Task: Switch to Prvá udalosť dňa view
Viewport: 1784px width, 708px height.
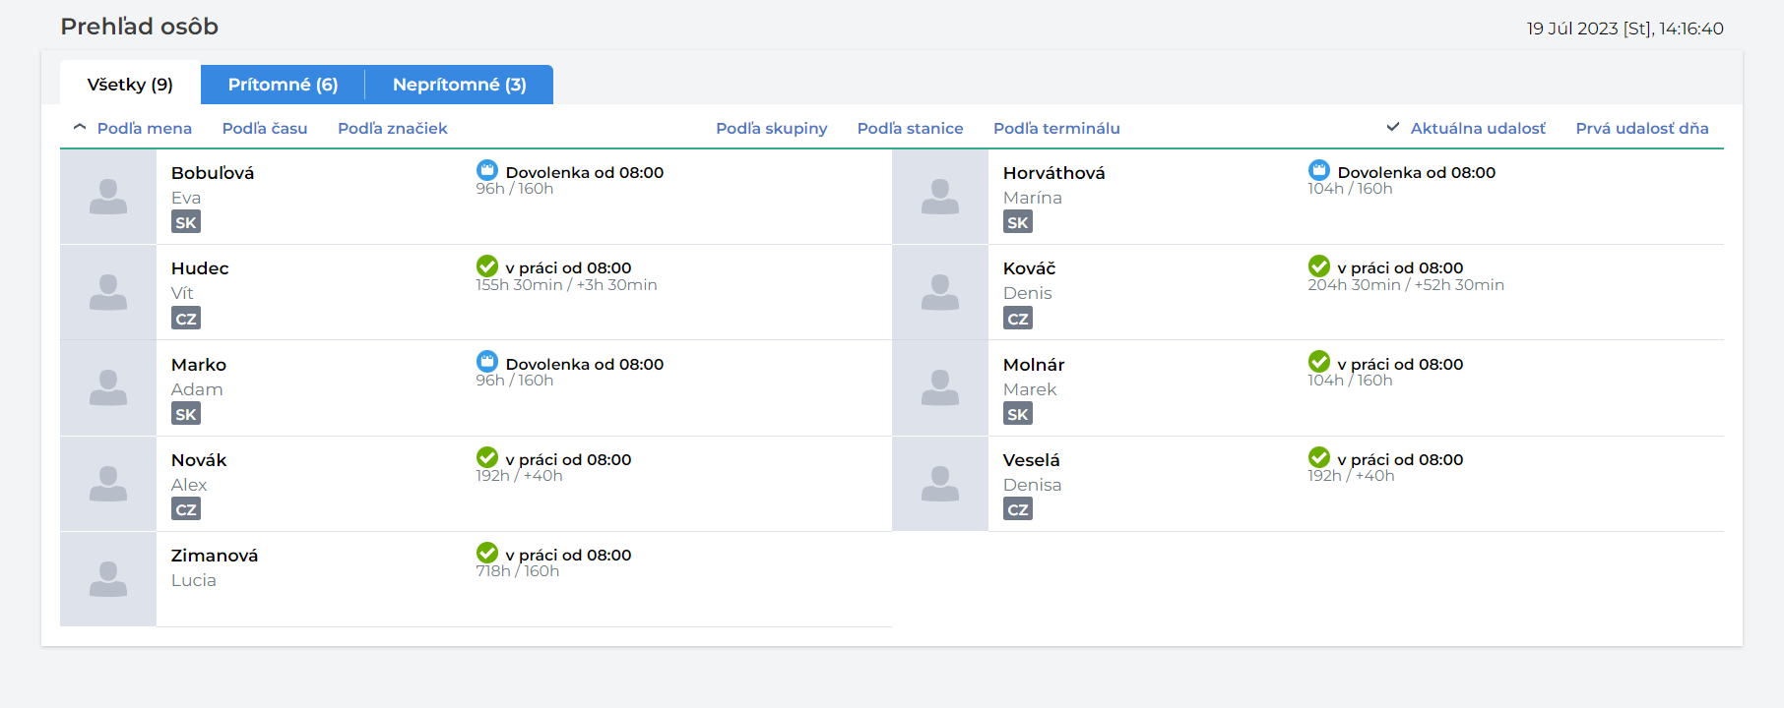Action: (1642, 128)
